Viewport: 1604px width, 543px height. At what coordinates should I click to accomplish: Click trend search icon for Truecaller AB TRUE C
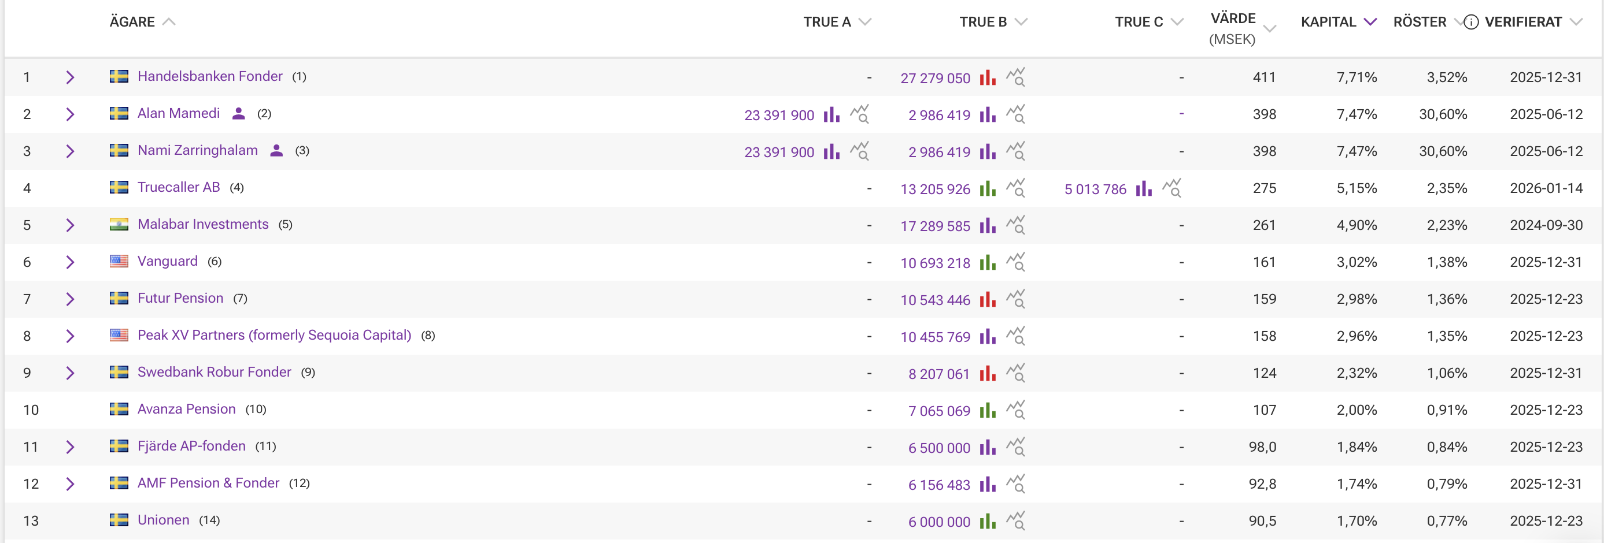[1171, 188]
